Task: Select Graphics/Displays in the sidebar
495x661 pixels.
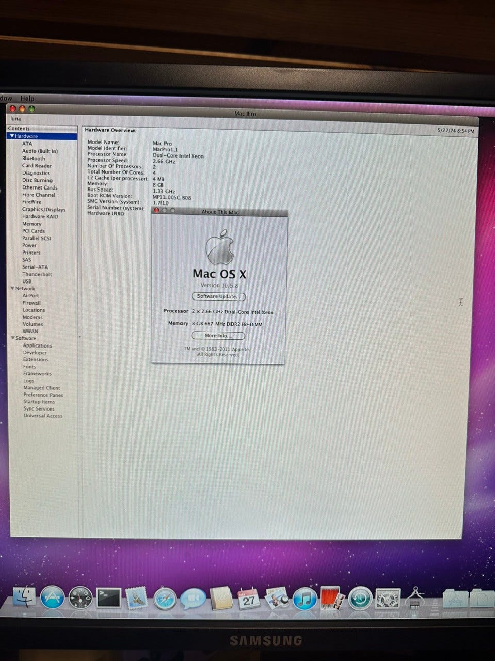Action: point(44,210)
